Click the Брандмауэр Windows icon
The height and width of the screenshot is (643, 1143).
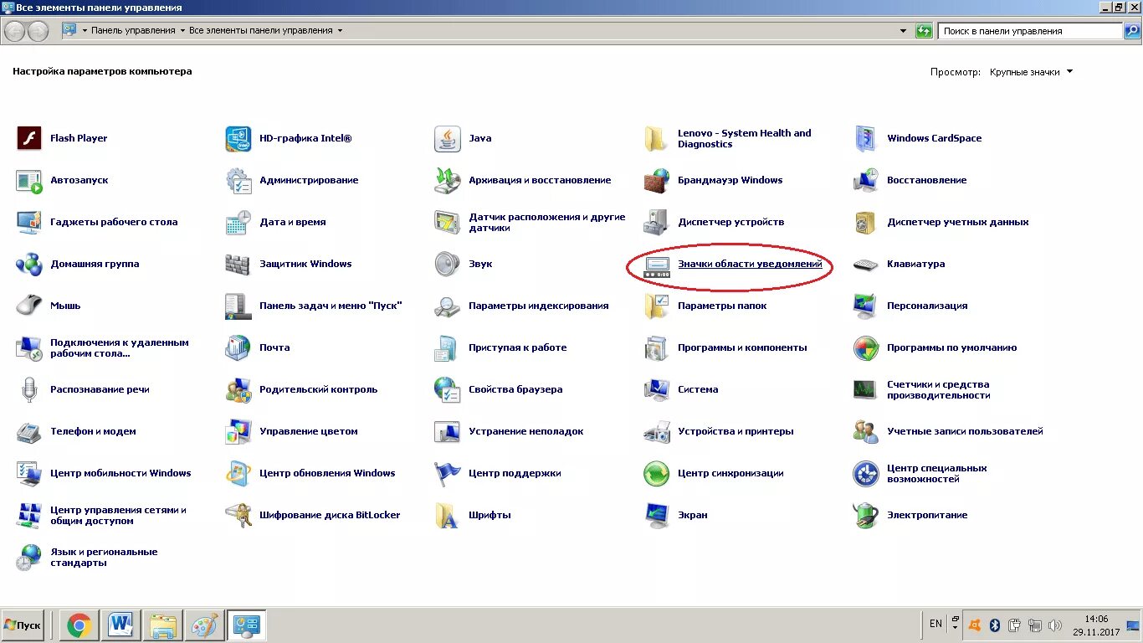tap(657, 180)
